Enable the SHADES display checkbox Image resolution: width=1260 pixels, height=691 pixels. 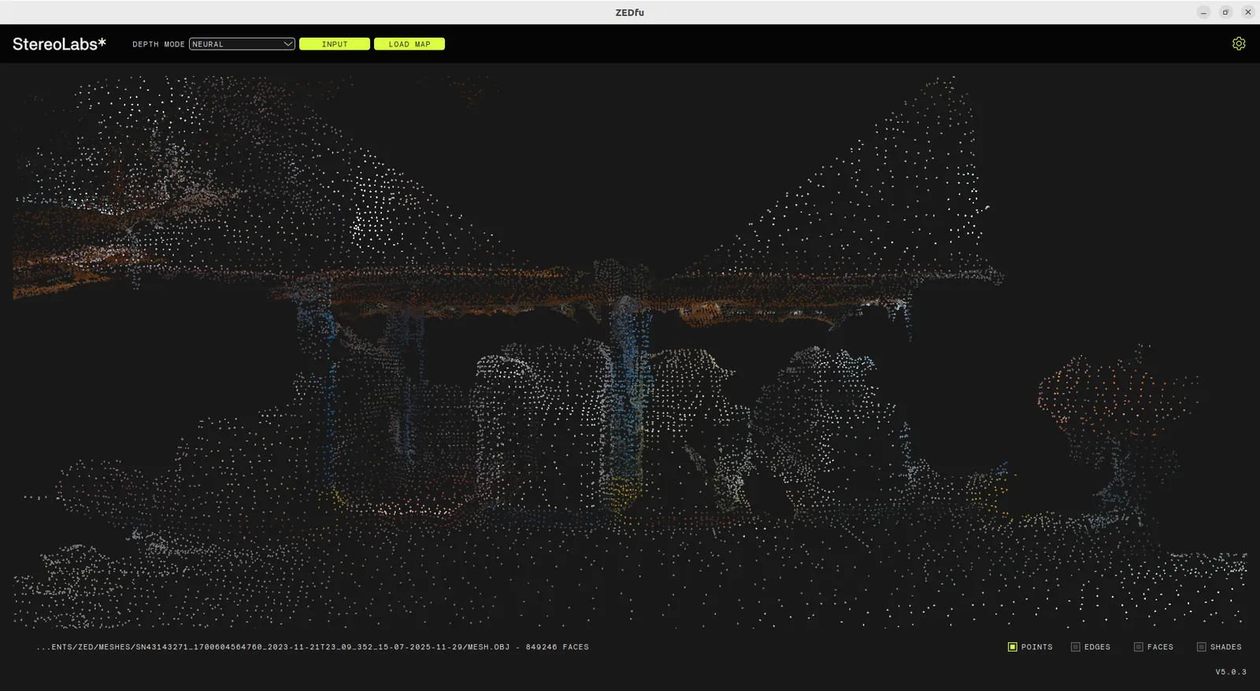point(1202,647)
